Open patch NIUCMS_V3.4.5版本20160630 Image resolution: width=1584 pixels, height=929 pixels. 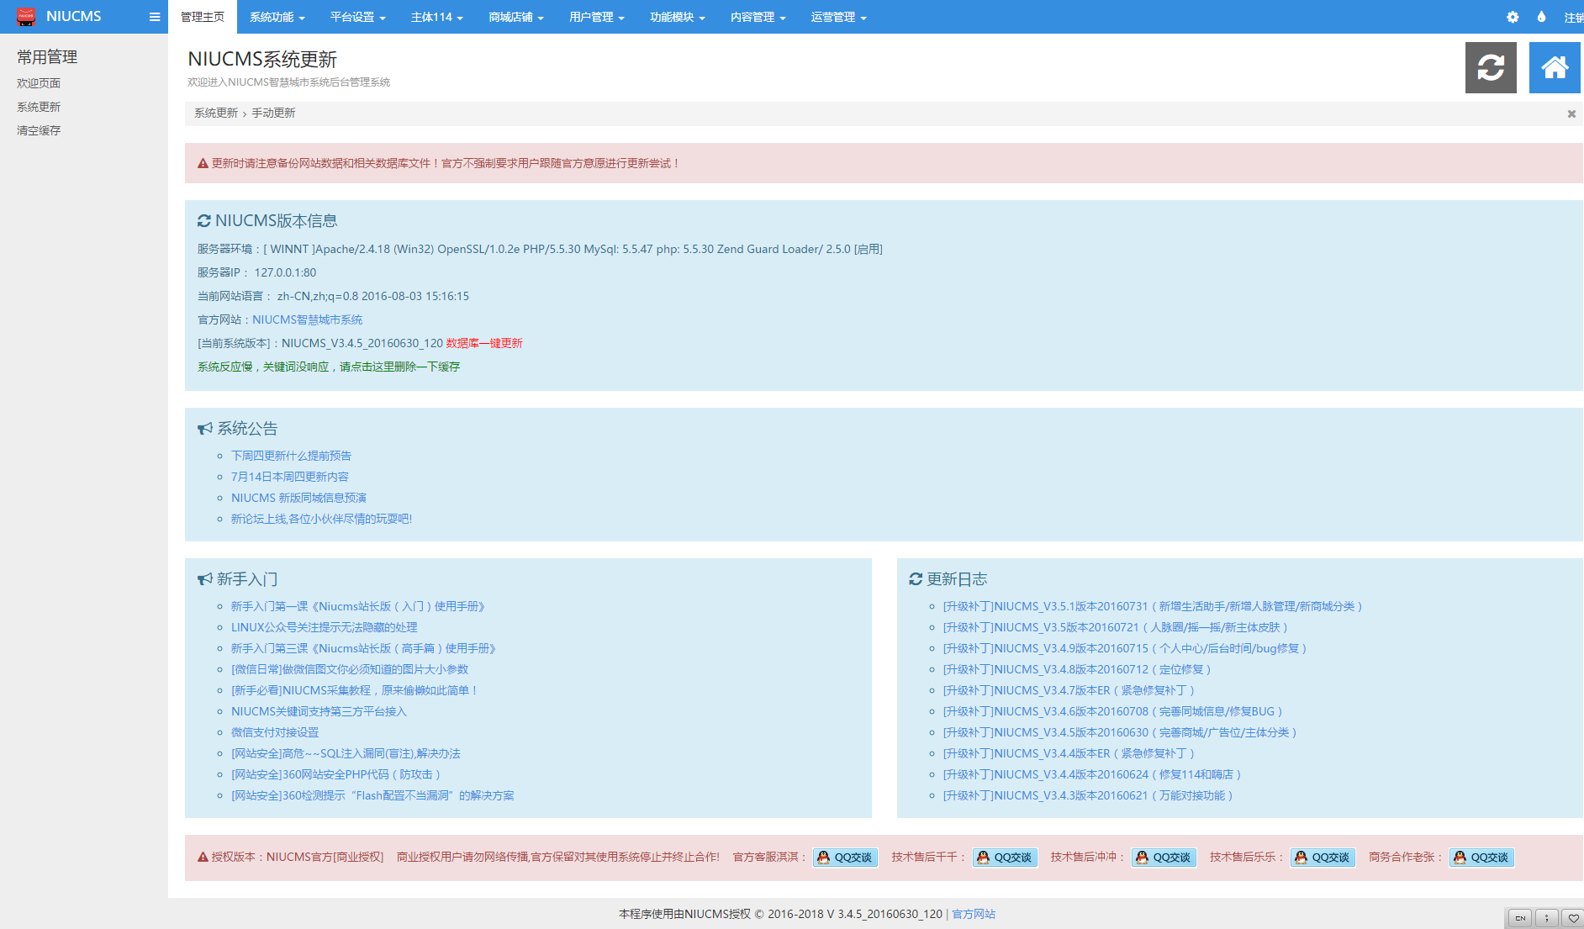tap(1120, 732)
